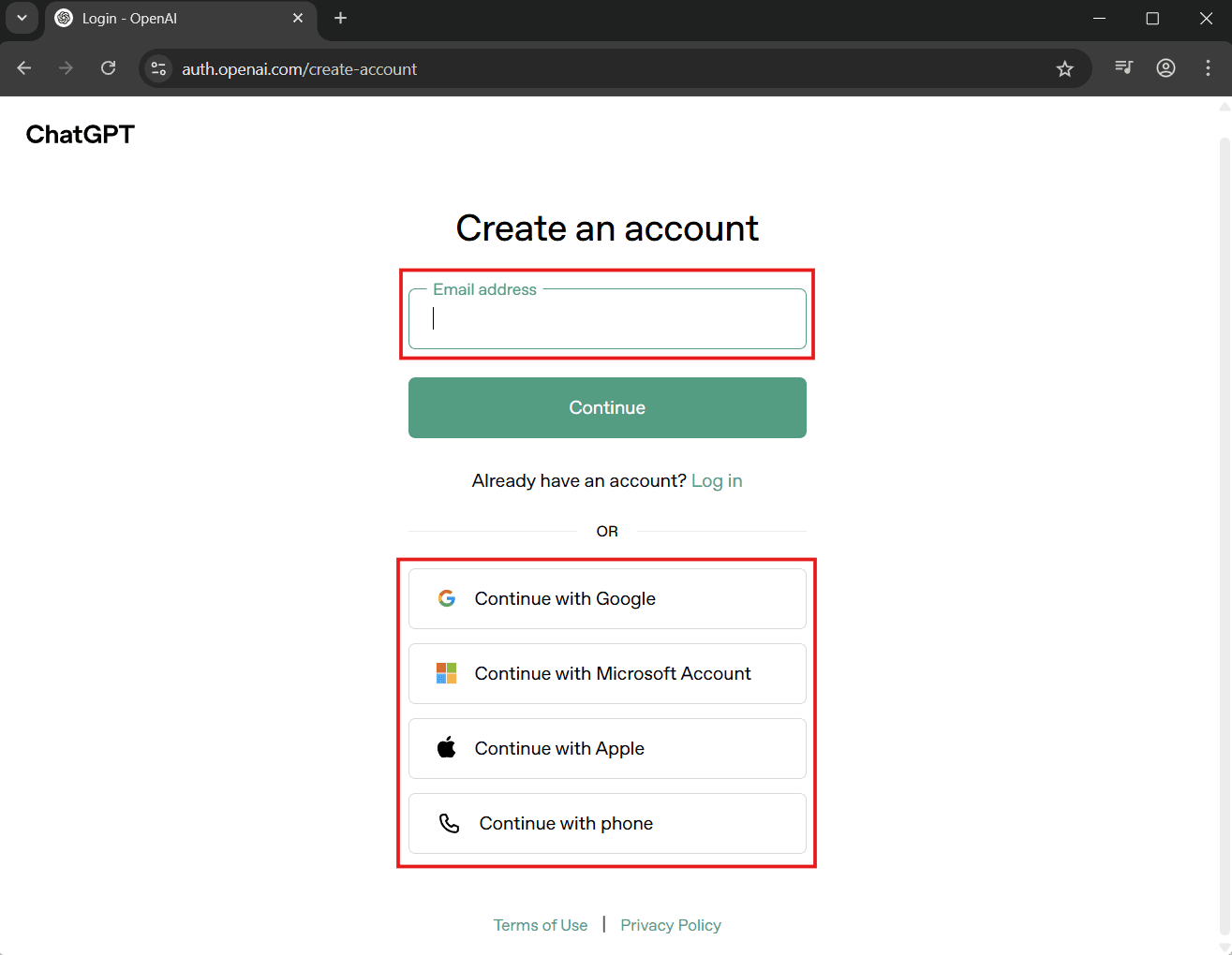Maximize the browser window
Screen dimensions: 1232x955
1152,18
